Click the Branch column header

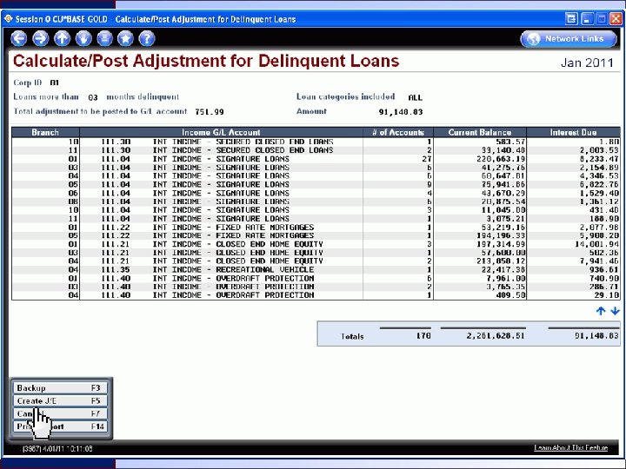(45, 132)
